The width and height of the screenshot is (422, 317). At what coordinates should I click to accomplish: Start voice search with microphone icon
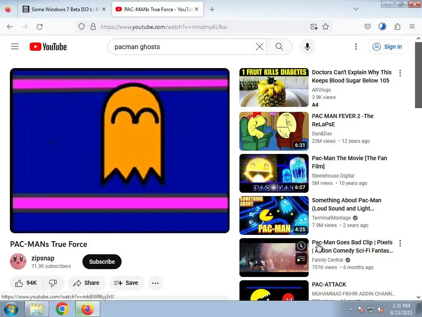(307, 47)
